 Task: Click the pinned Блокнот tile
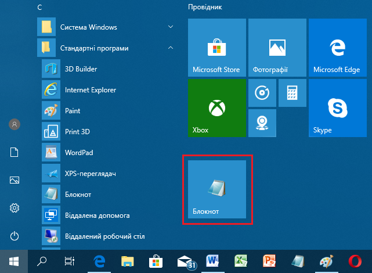pyautogui.click(x=217, y=189)
